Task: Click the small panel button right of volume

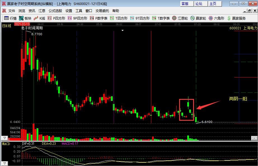Action: pos(254,138)
